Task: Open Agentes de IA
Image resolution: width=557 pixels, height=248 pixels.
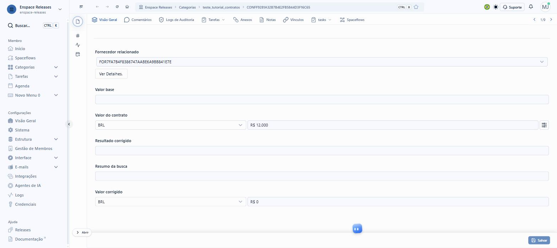Action: (28, 185)
